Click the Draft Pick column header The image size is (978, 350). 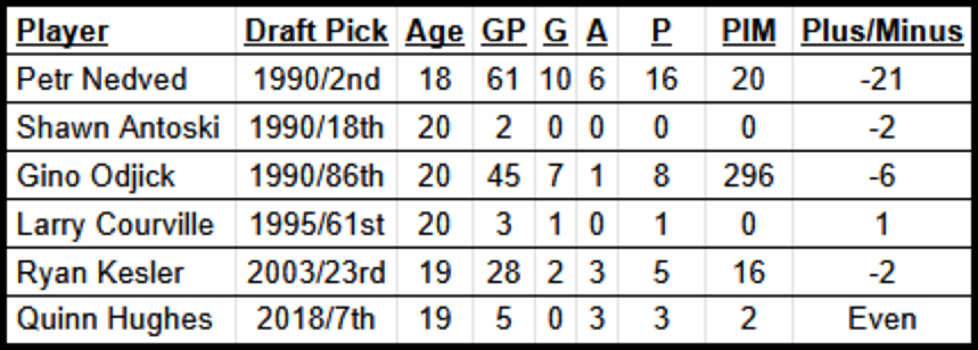pyautogui.click(x=316, y=31)
